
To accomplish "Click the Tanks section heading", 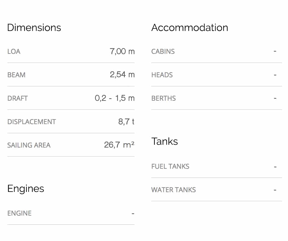I will click(165, 141).
